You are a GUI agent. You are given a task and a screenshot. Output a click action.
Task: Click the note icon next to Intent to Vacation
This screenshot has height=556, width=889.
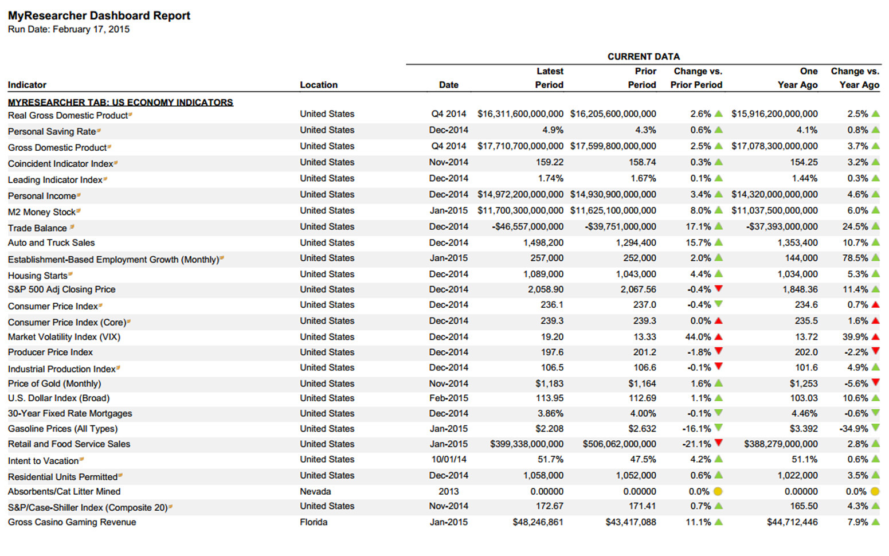(x=82, y=460)
